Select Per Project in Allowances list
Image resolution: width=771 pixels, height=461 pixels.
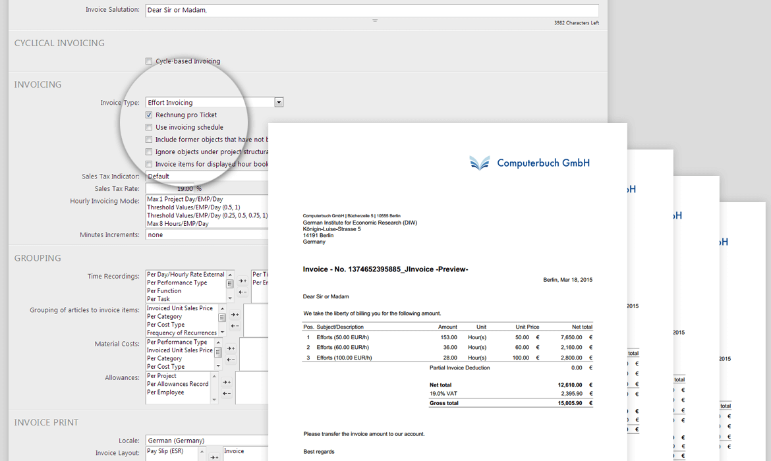pos(161,376)
